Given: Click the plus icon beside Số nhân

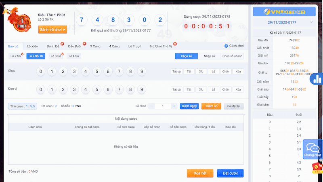Looking at the screenshot, I should click(174, 106).
